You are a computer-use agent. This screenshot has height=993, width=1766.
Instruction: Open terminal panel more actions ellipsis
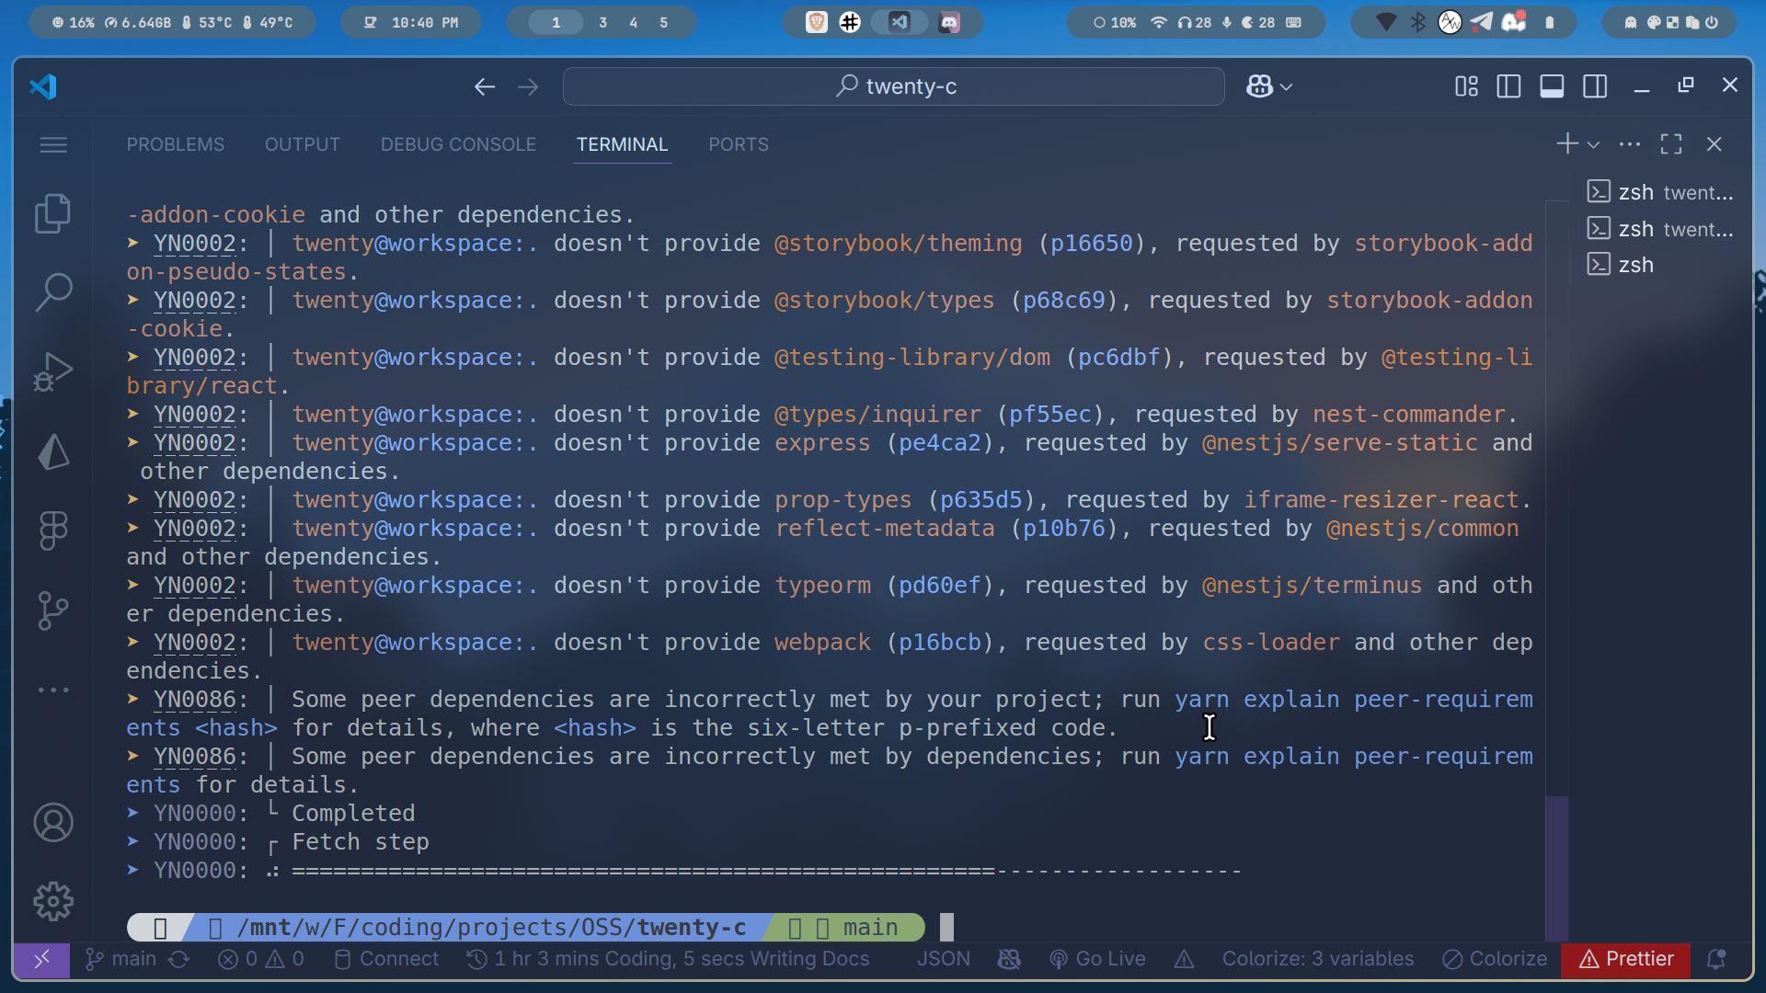click(1630, 144)
